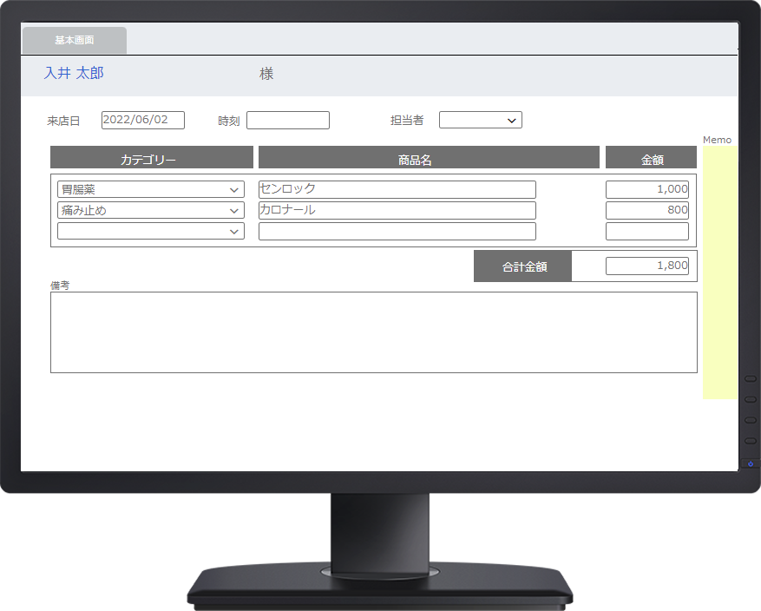Select the 800 amount field

tap(647, 210)
